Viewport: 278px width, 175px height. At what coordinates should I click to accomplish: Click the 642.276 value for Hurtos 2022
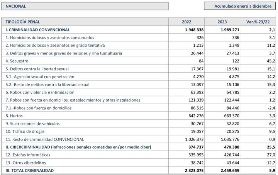coord(196,116)
